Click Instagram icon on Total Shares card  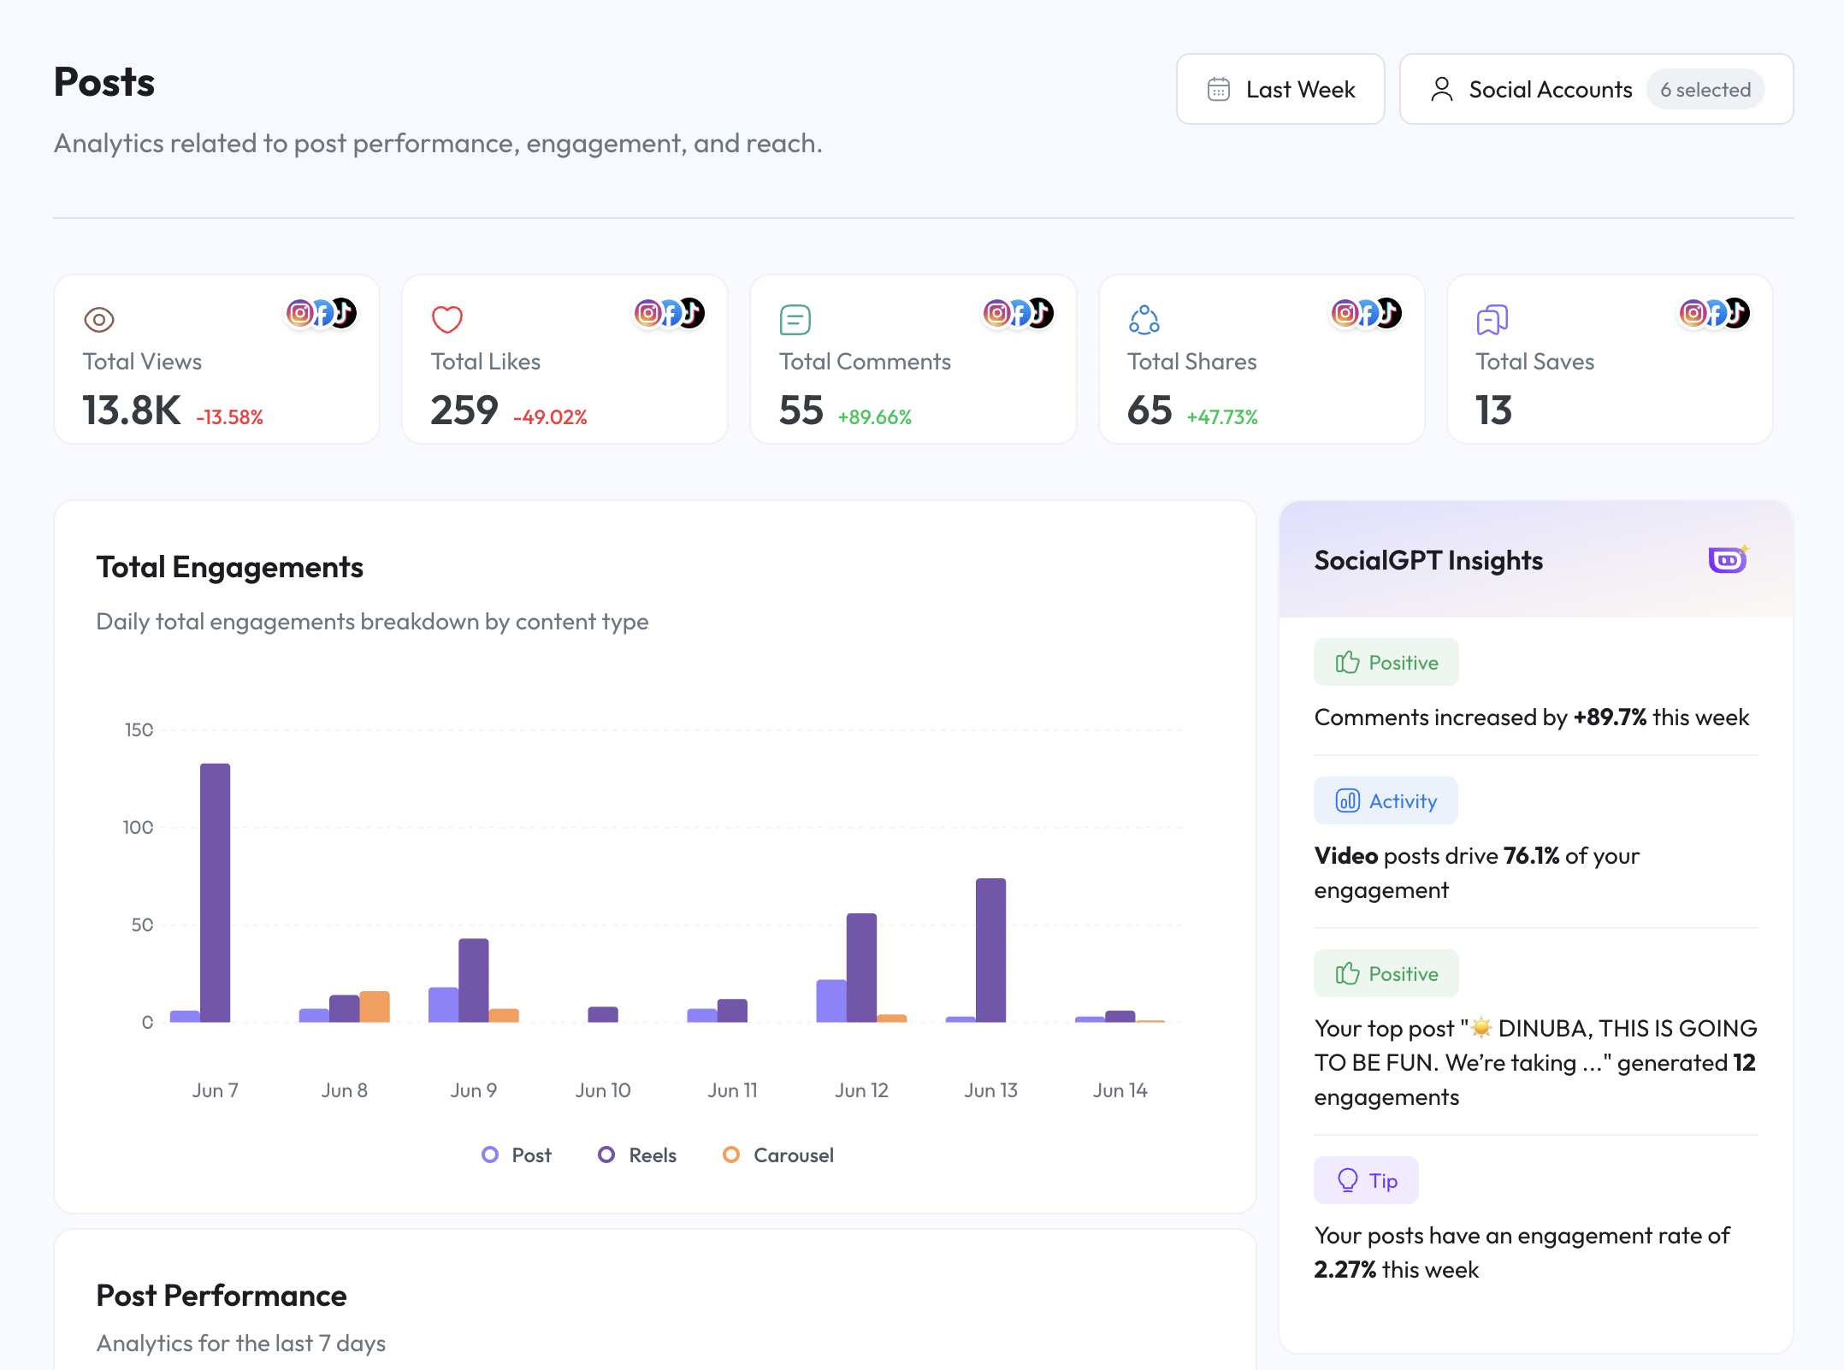tap(1345, 313)
